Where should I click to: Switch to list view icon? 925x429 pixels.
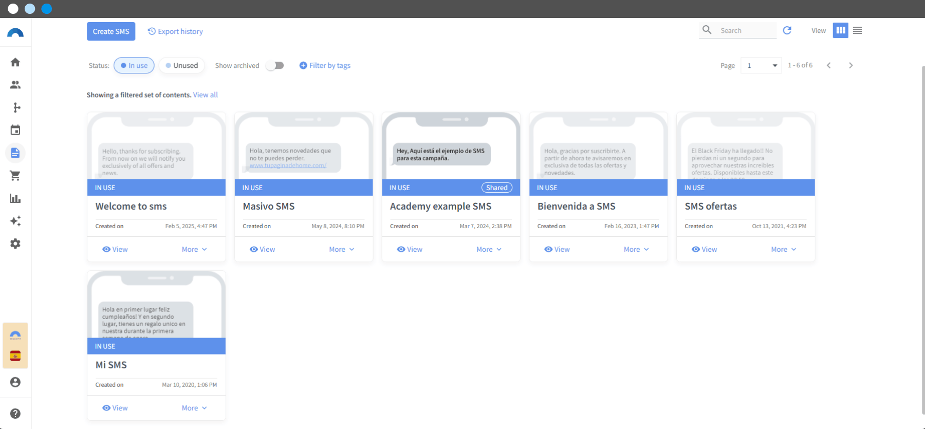(857, 30)
